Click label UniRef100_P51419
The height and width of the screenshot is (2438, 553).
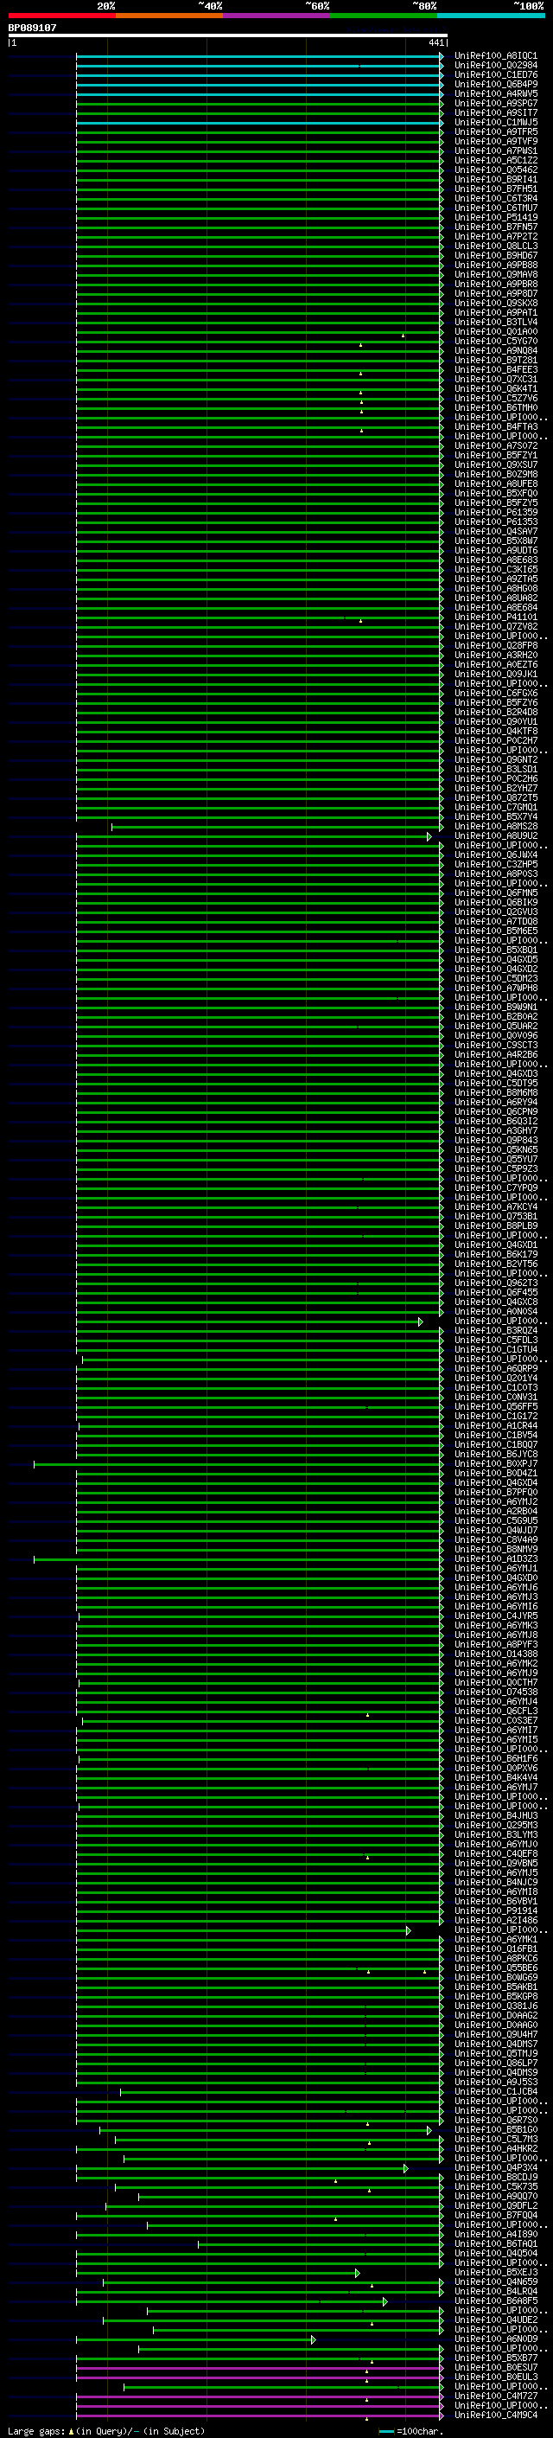click(495, 218)
